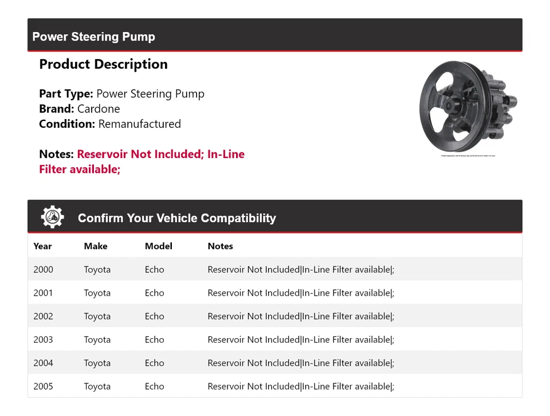This screenshot has height=416, width=550.
Task: Select the 2000 Toyota Echo row
Action: (x=274, y=269)
